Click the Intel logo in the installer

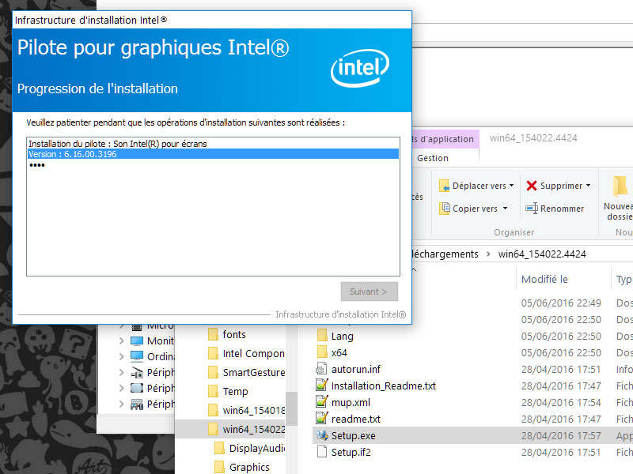(360, 68)
